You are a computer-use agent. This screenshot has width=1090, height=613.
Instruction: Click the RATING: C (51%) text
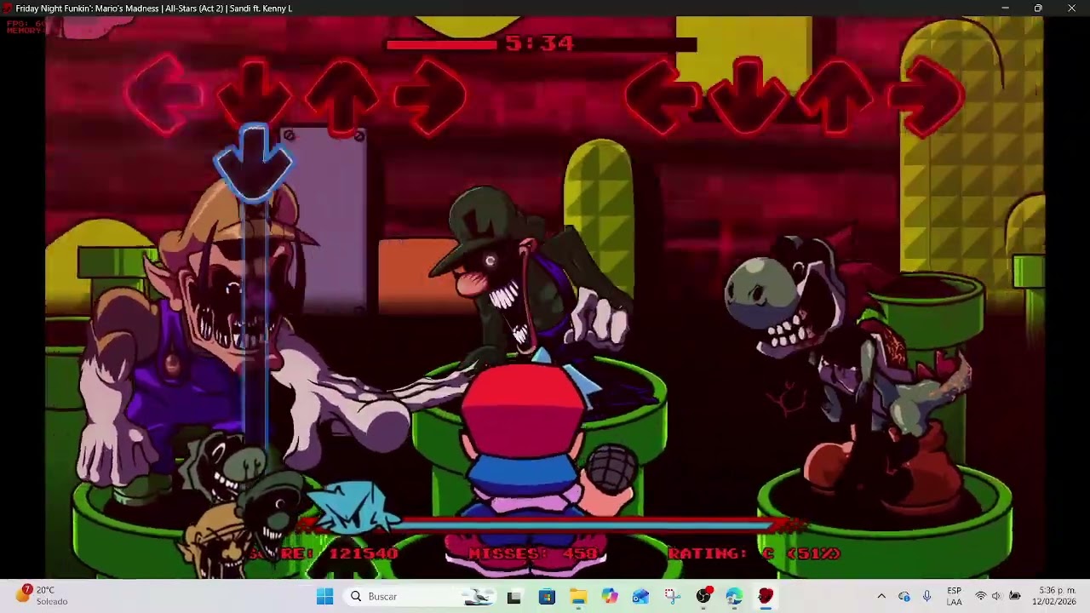(x=754, y=553)
